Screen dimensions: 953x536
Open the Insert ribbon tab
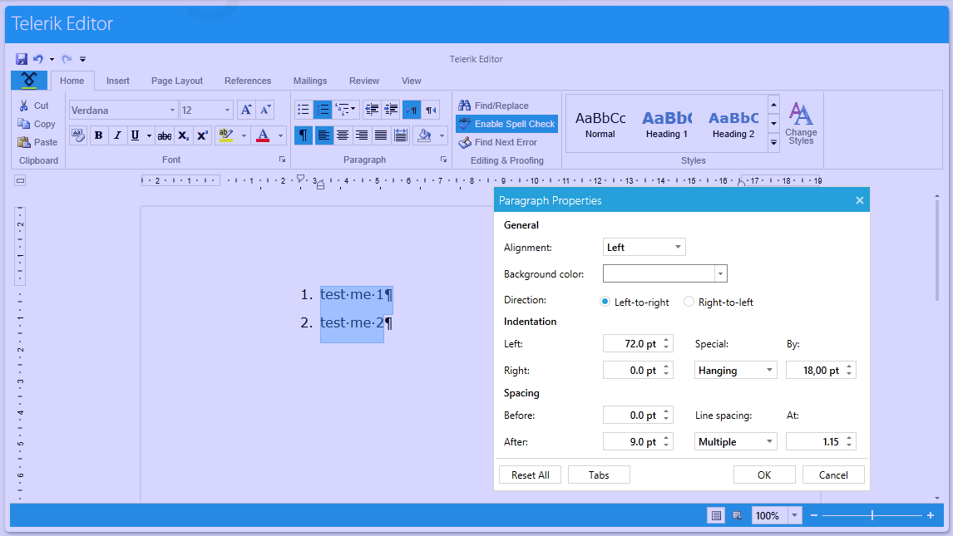coord(118,81)
